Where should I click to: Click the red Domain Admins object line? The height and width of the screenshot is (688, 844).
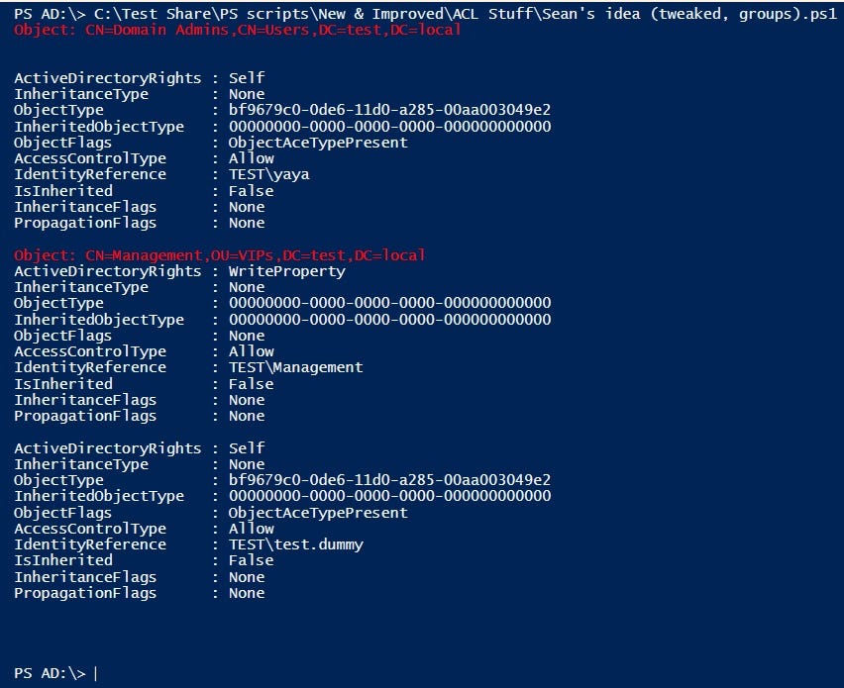tap(238, 30)
